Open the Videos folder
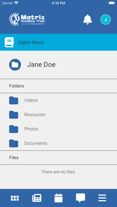117x207 pixels. pyautogui.click(x=59, y=100)
